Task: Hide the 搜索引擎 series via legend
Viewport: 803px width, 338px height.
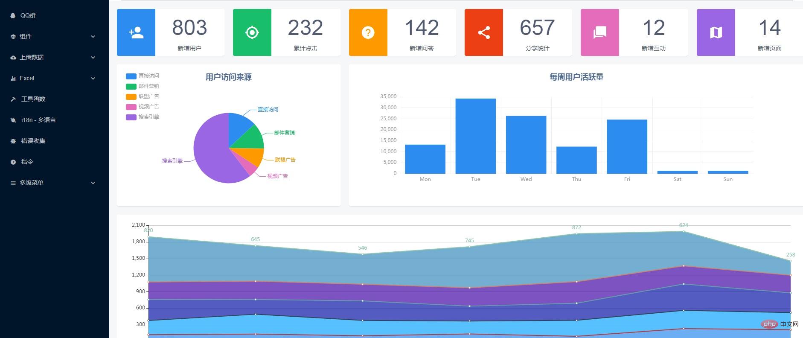Action: (x=143, y=117)
